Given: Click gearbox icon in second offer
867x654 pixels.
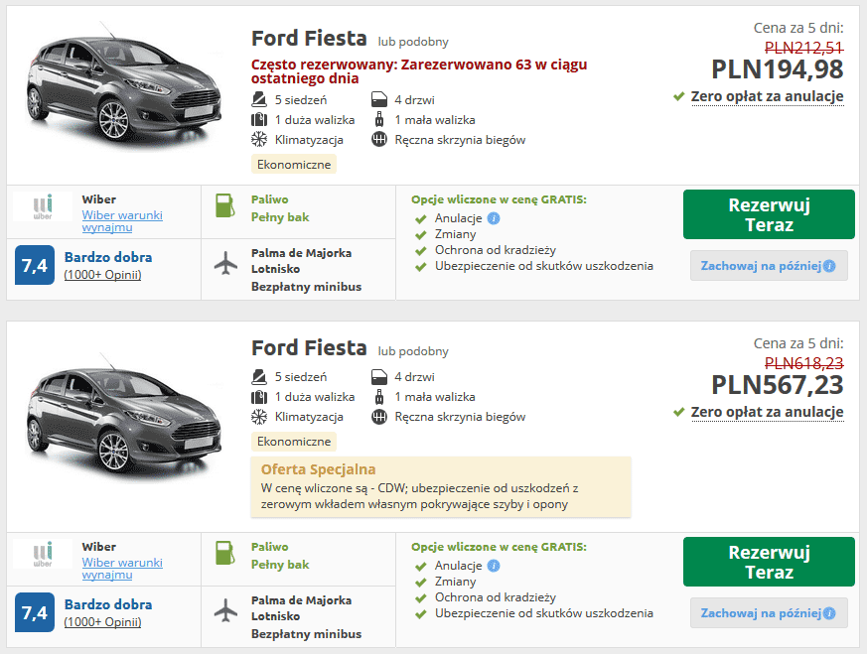Looking at the screenshot, I should 379,417.
